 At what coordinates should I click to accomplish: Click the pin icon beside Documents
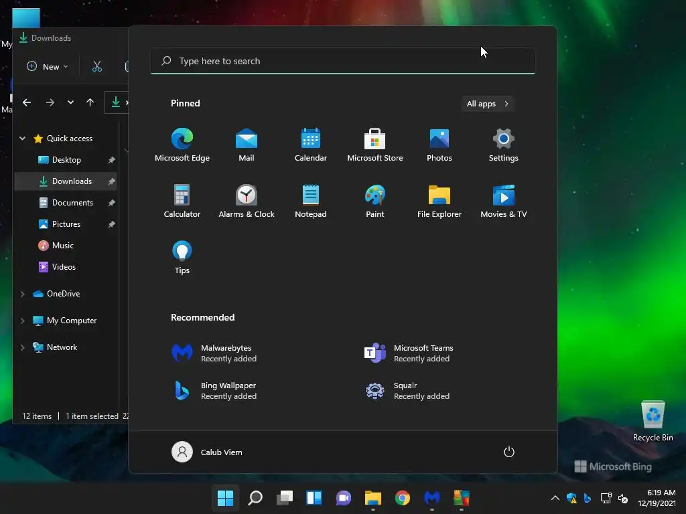pyautogui.click(x=112, y=203)
